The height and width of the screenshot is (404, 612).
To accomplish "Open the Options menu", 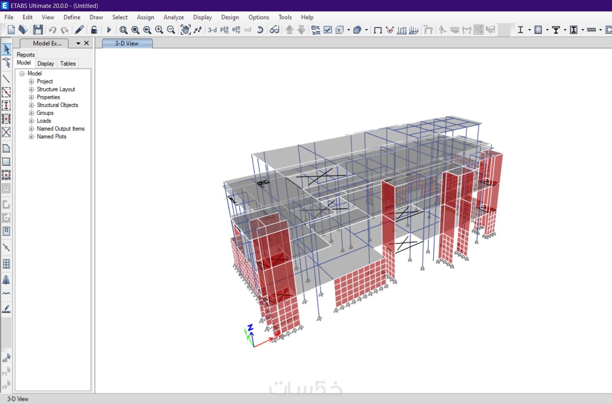I will (259, 17).
